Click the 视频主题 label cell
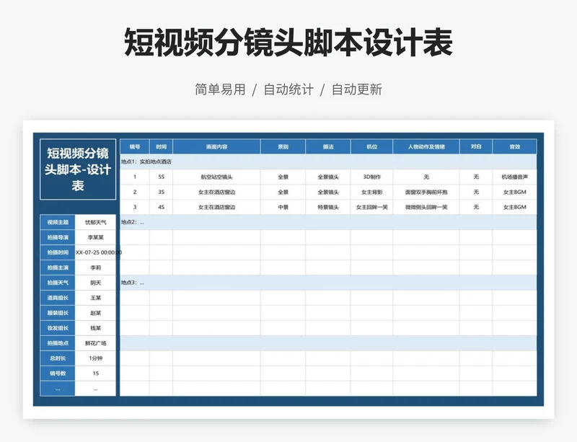 point(58,222)
